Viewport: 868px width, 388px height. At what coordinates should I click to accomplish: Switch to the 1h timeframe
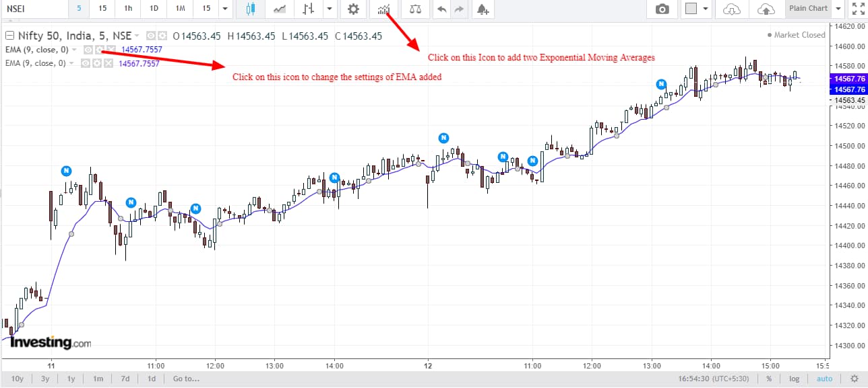click(x=127, y=9)
